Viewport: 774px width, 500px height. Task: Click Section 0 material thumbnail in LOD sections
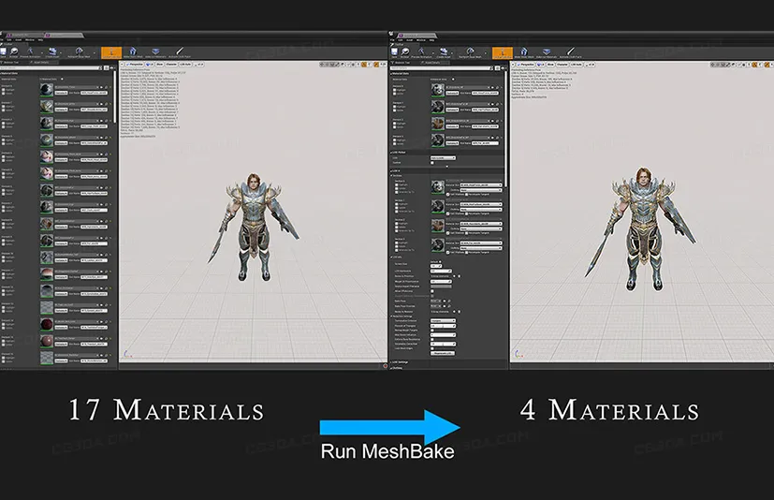click(x=438, y=187)
